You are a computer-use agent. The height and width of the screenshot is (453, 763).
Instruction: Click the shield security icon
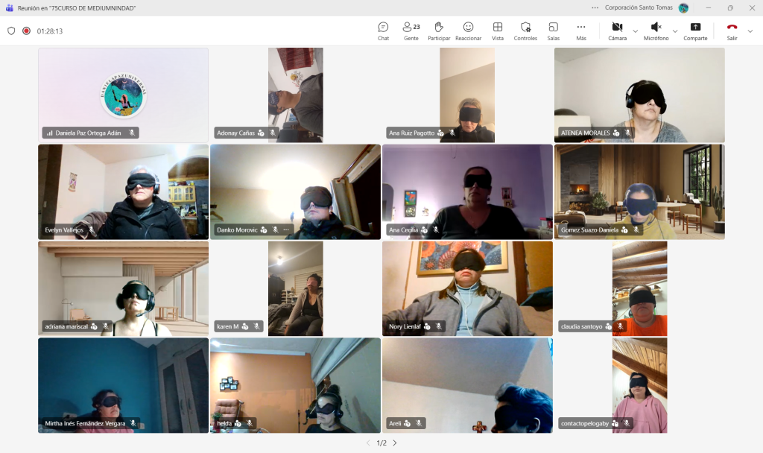pyautogui.click(x=11, y=31)
